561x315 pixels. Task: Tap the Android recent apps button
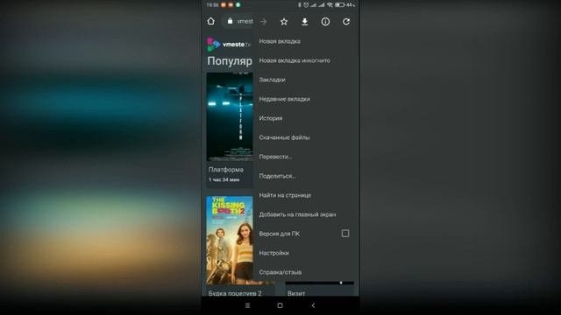247,305
